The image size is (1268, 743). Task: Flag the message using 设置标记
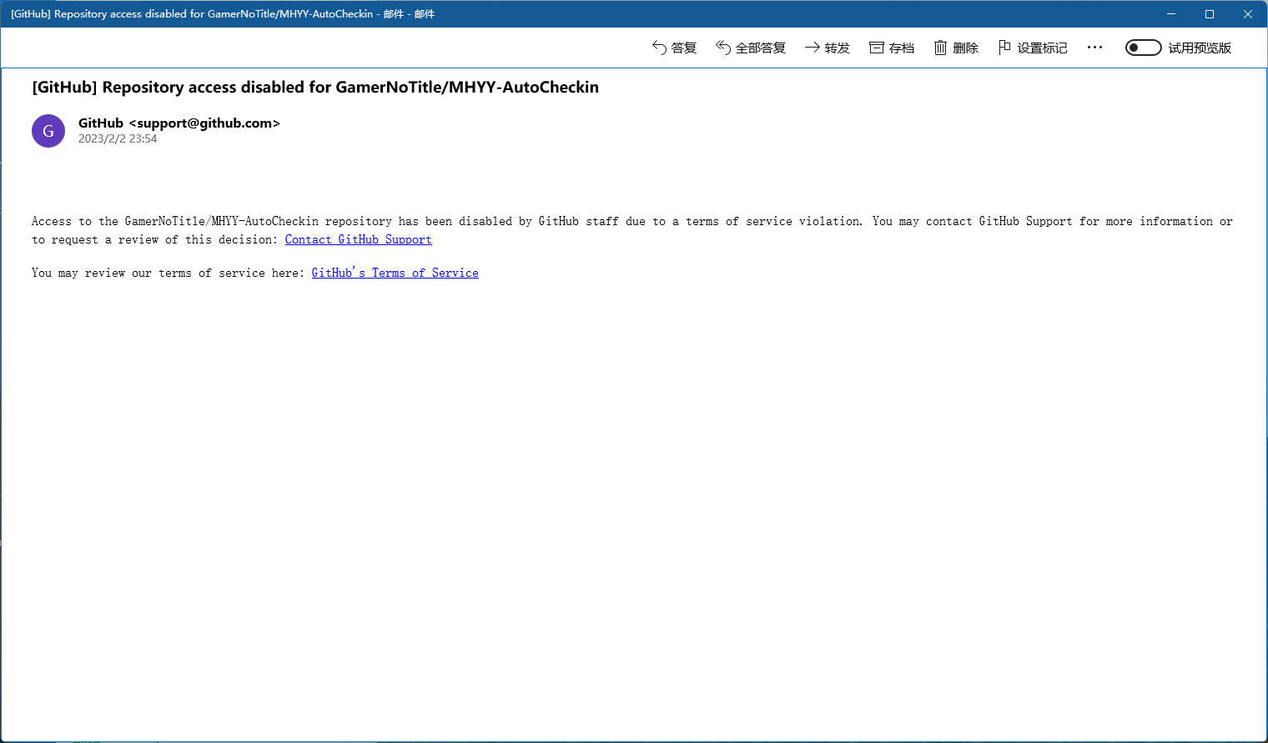[x=1033, y=48]
